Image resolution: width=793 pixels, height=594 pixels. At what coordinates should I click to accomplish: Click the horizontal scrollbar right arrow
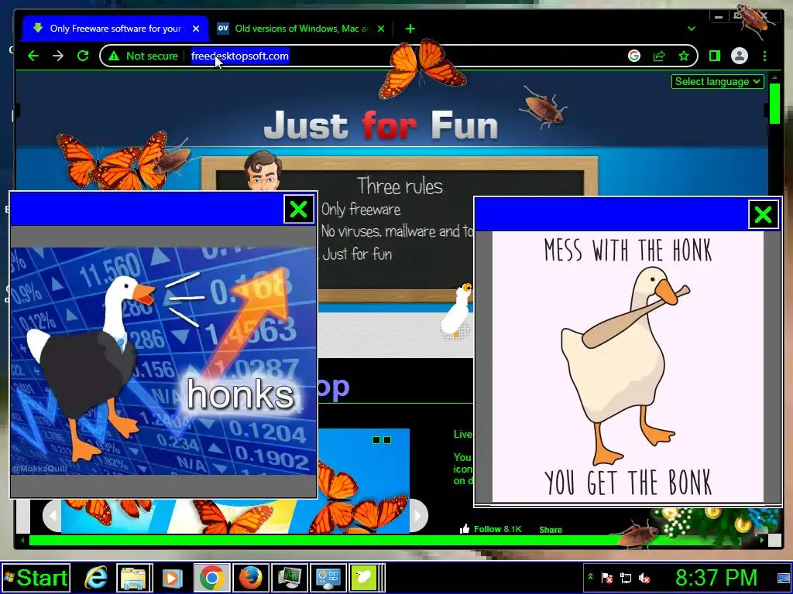[762, 540]
